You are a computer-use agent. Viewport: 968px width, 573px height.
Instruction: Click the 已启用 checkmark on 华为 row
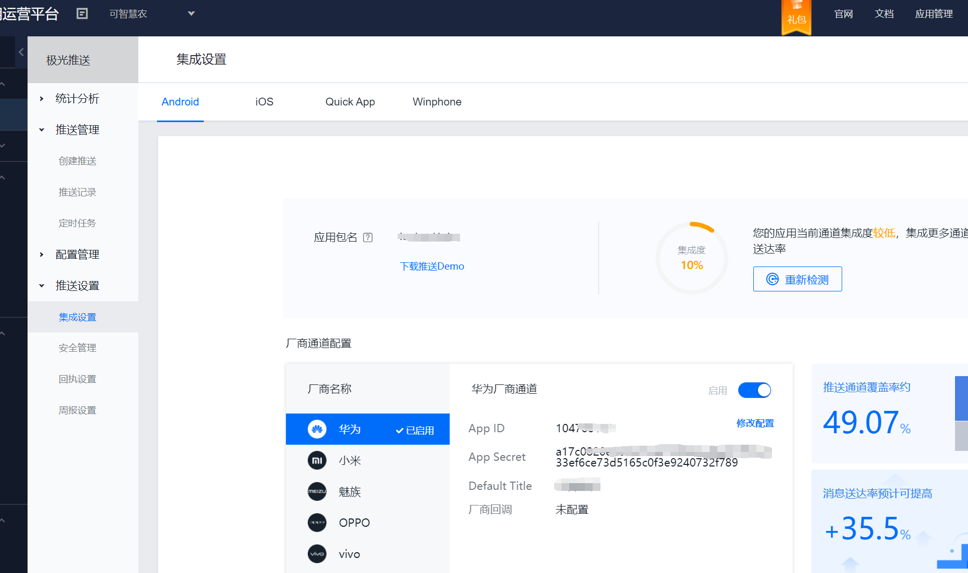(415, 430)
